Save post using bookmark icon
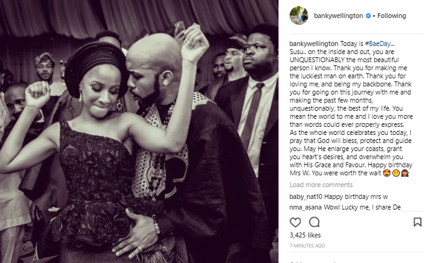The height and width of the screenshot is (263, 424). coord(417,222)
